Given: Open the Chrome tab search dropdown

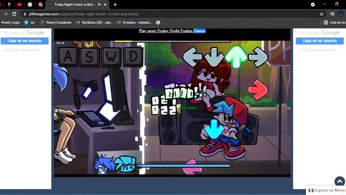Looking at the screenshot, I should tap(312, 4).
